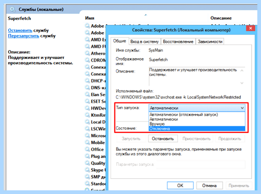Click down arrow of description scrollbar
Image resolution: width=261 pixels, height=194 pixels.
click(x=242, y=83)
